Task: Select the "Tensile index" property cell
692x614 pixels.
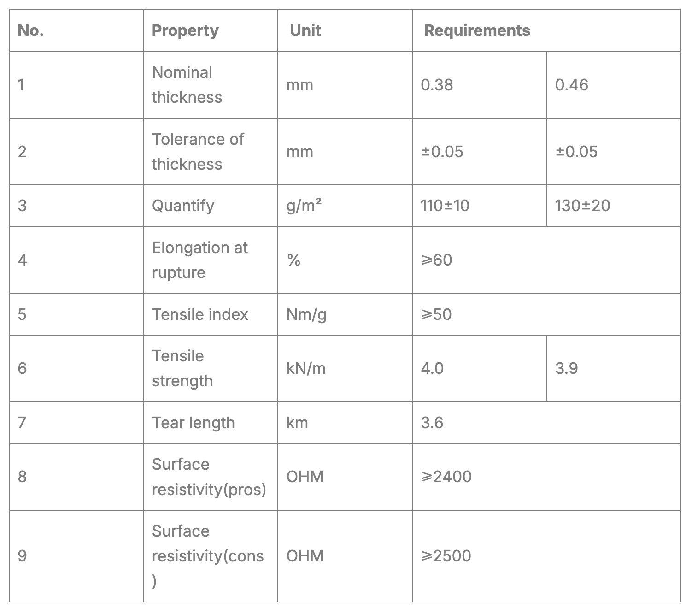Action: click(200, 314)
